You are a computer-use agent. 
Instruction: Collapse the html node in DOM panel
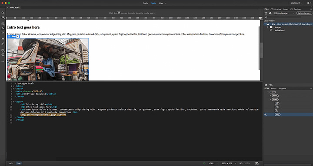point(268,92)
